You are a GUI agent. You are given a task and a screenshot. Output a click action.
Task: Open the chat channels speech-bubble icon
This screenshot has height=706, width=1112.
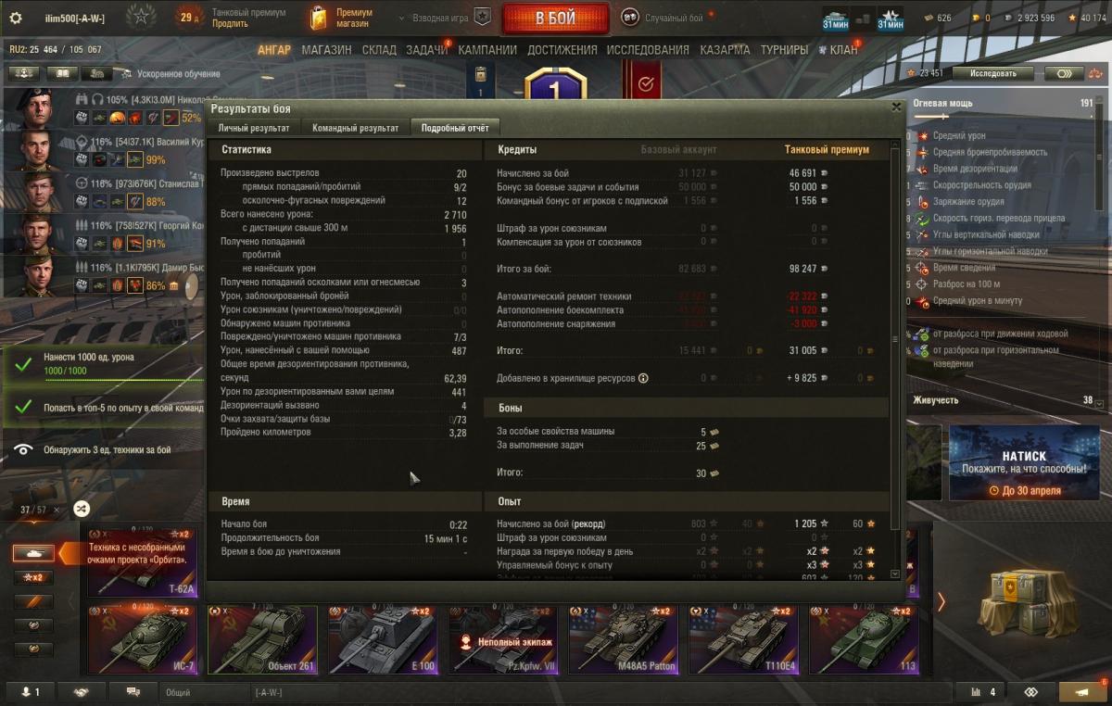click(x=133, y=692)
